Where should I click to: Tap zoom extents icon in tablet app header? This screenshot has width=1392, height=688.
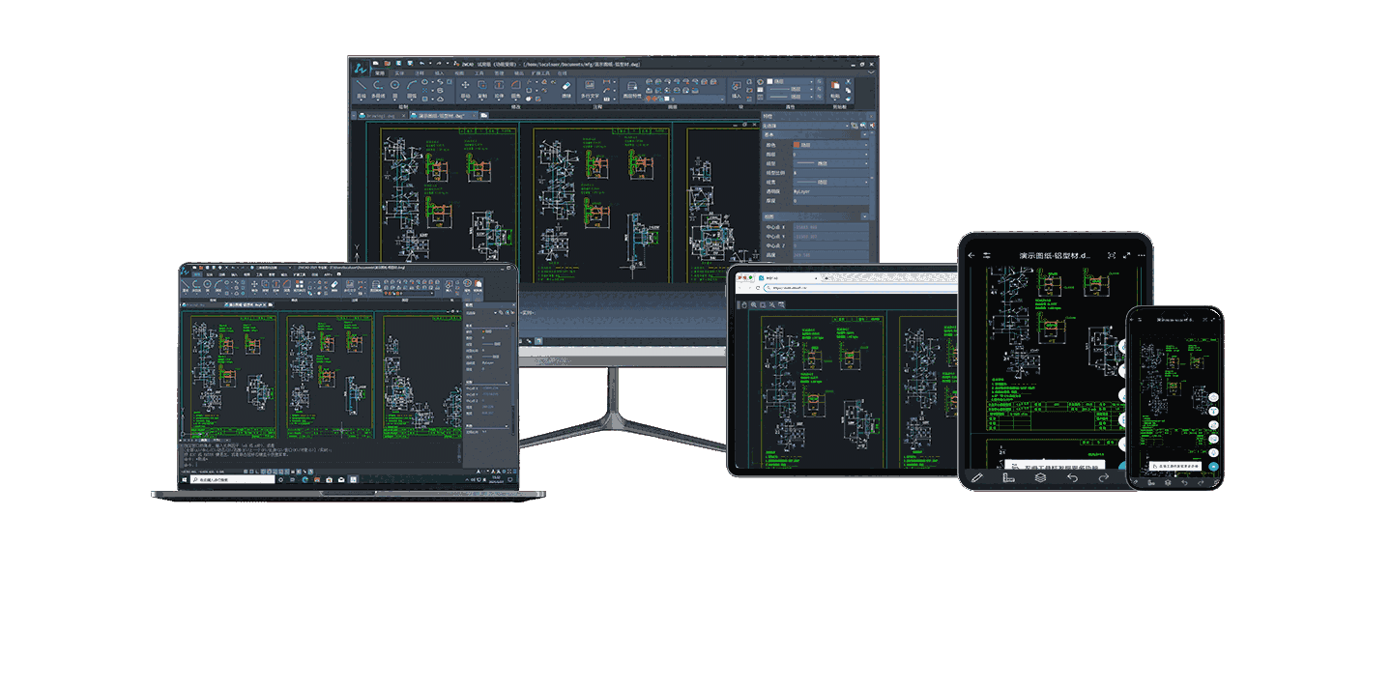[1112, 255]
